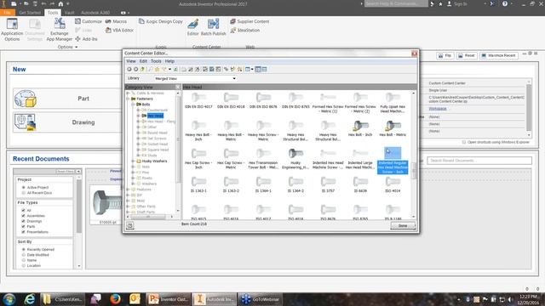This screenshot has height=306, width=545.
Task: Click Back arrow in editor toolbar
Action: 129,70
